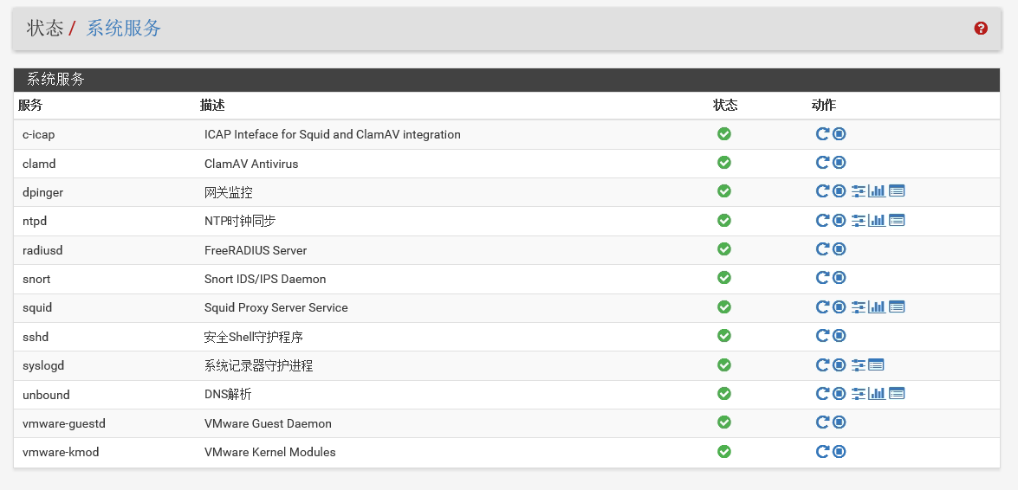Click the red help icon

point(981,29)
